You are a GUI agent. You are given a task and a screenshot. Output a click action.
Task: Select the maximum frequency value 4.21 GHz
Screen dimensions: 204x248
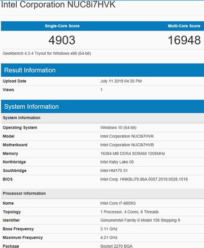109,238
